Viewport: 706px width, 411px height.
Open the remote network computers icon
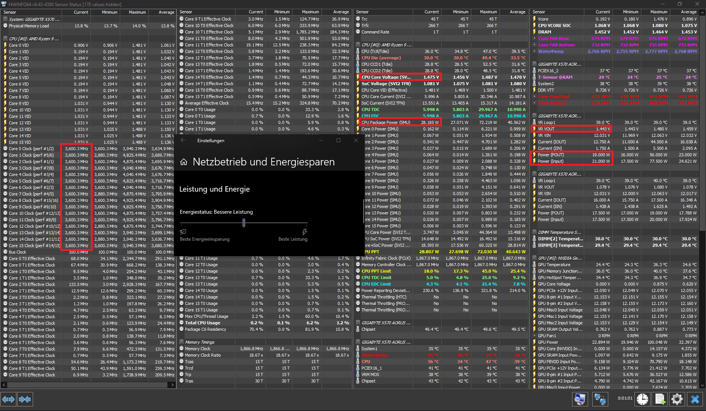click(x=600, y=399)
